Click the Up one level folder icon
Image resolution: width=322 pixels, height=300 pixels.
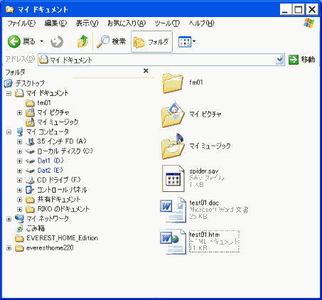point(82,41)
